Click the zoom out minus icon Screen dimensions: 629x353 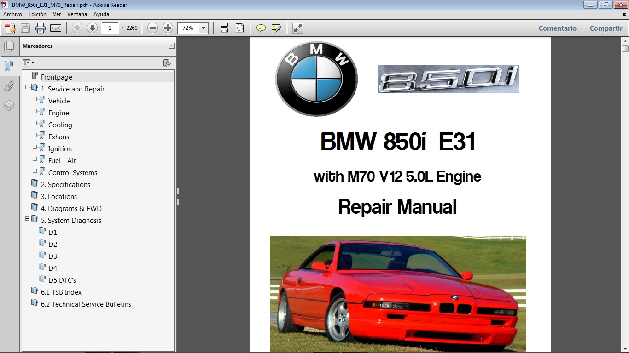click(153, 28)
